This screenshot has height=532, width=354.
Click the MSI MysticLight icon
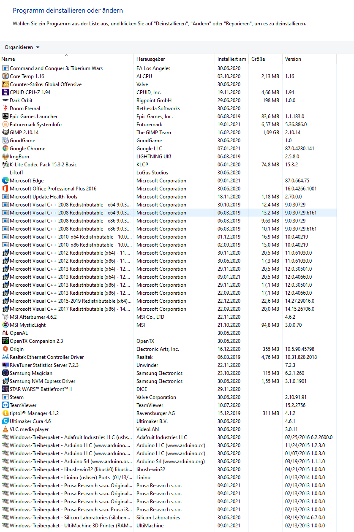[5, 325]
